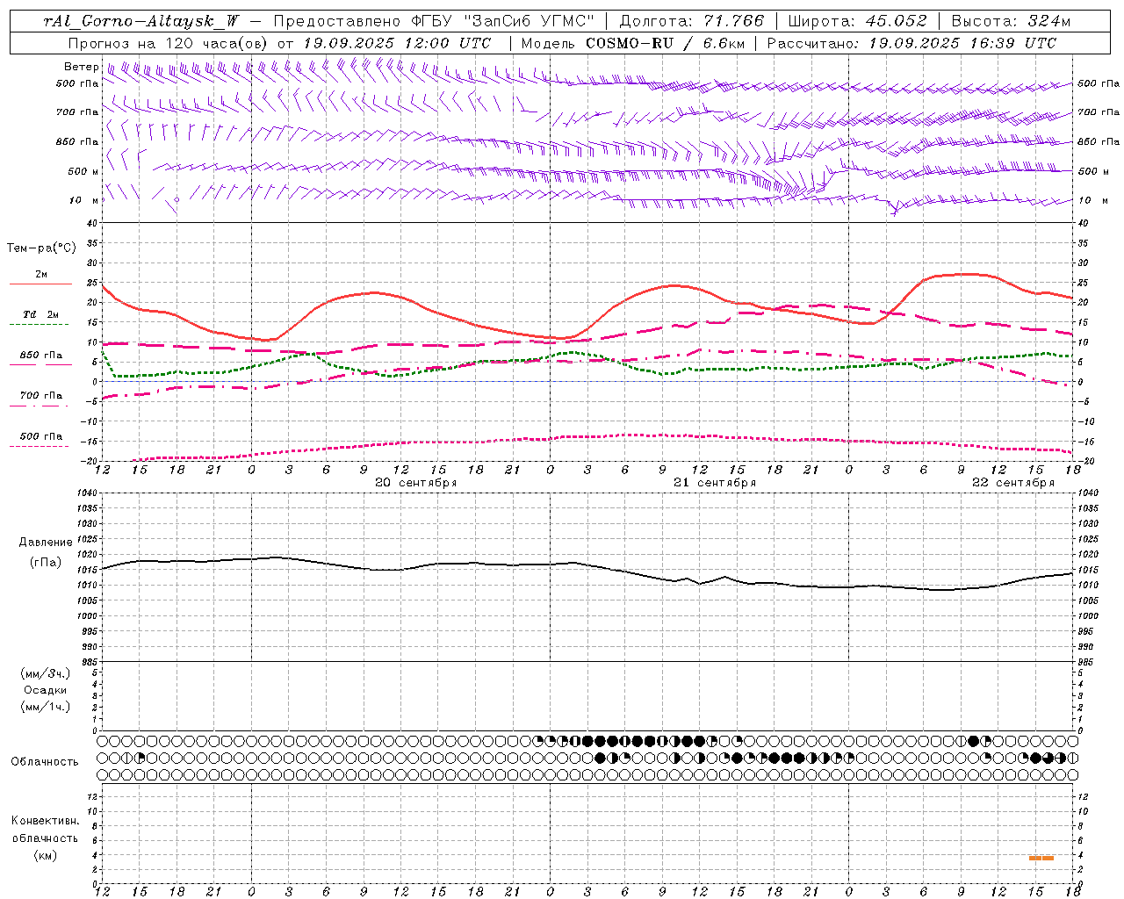Click the Конвективн. label

coord(46,821)
